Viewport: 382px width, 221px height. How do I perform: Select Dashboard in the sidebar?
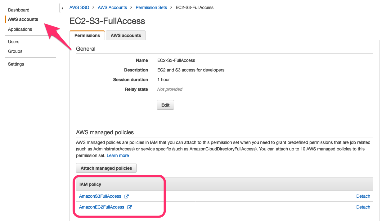(x=19, y=10)
